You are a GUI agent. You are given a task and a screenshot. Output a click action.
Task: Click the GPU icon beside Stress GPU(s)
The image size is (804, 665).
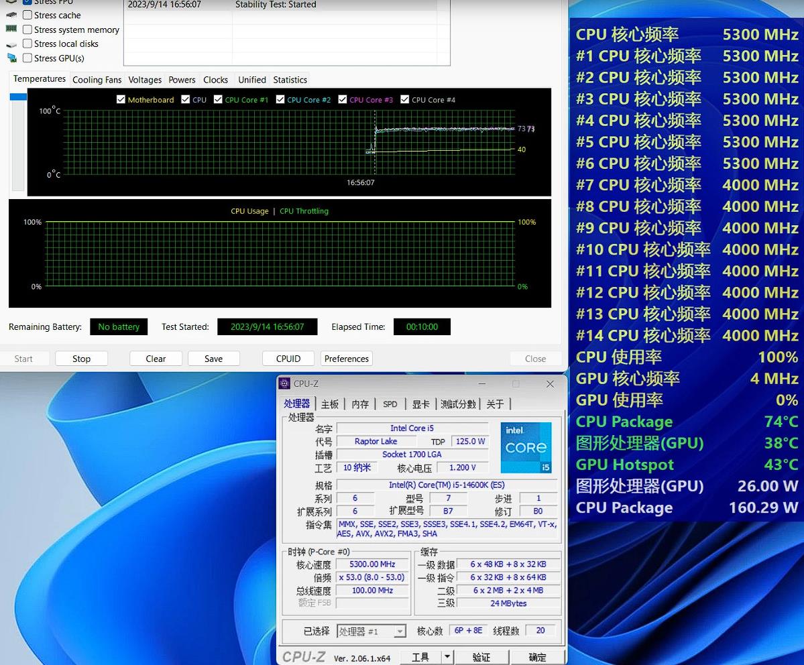[11, 58]
